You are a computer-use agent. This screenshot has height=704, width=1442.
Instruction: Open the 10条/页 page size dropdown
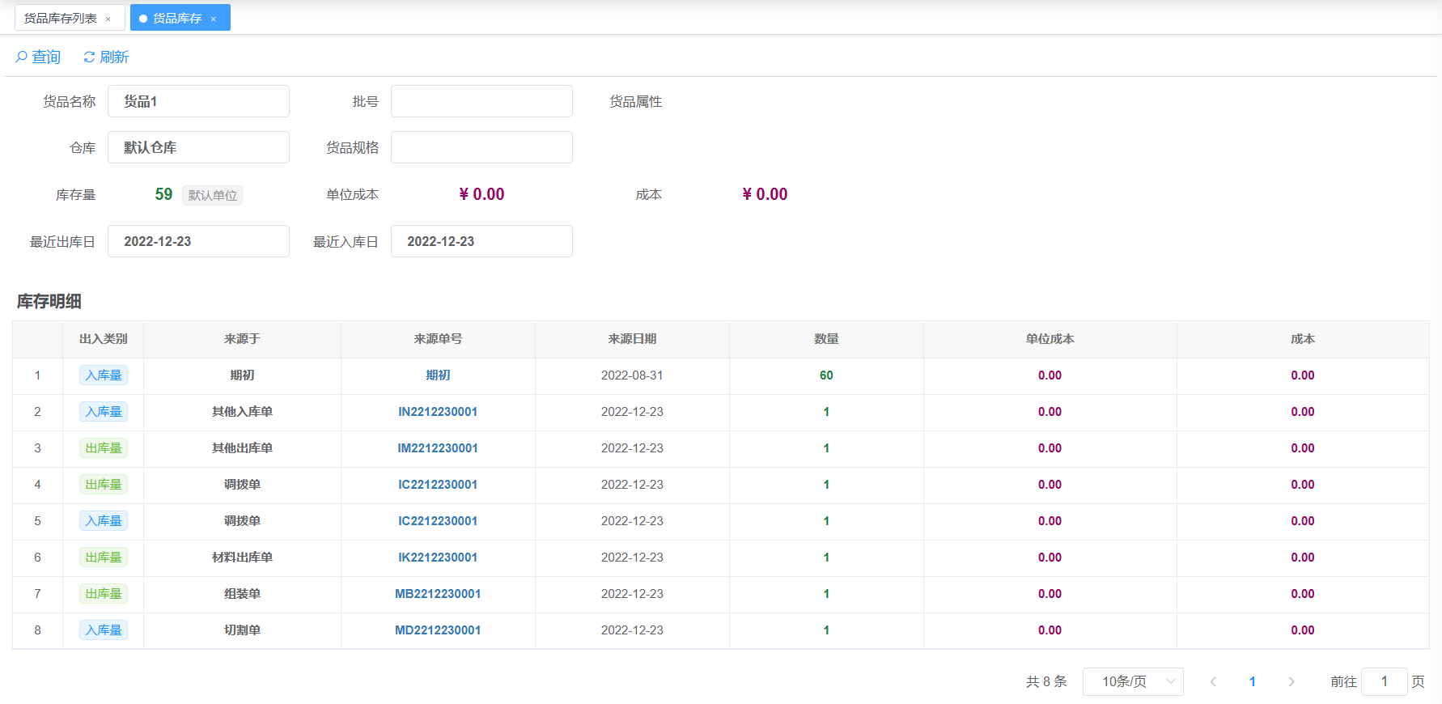point(1132,681)
